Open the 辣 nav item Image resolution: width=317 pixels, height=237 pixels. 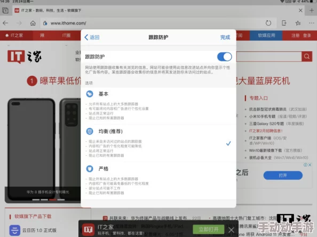click(42, 36)
